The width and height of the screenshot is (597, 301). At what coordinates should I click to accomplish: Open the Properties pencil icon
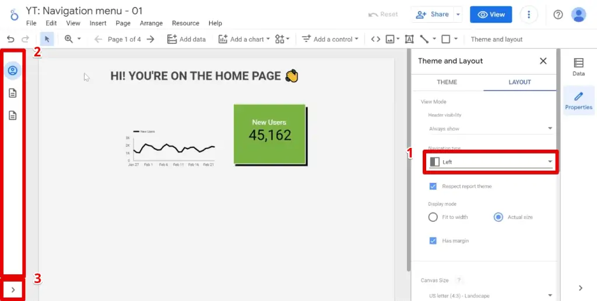point(578,100)
